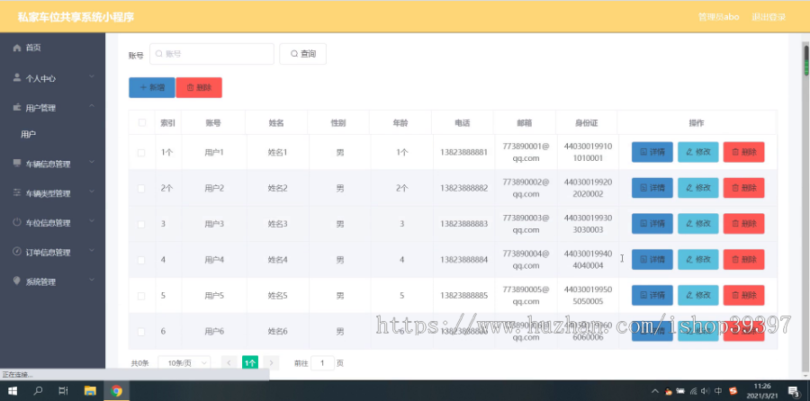Open Windows notification center icon

point(794,391)
